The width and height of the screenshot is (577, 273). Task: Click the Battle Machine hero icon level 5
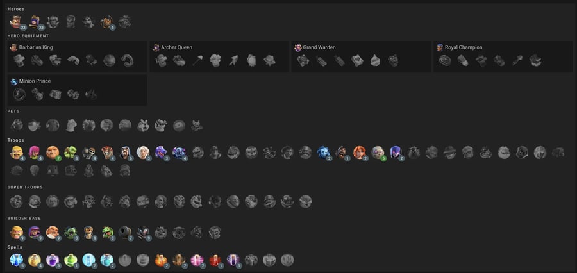[106, 22]
